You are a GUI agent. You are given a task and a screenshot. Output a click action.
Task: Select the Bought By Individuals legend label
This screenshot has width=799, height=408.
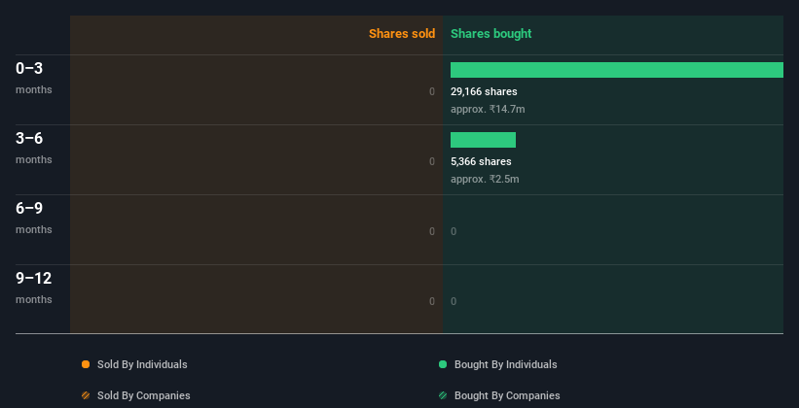(505, 364)
